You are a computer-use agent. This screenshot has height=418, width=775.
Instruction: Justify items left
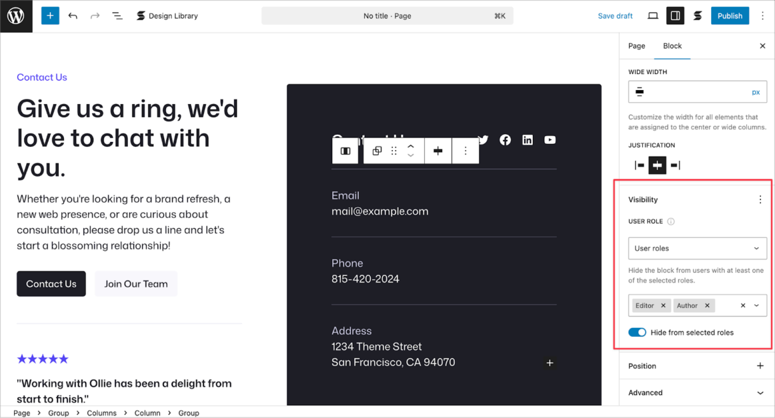[639, 165]
